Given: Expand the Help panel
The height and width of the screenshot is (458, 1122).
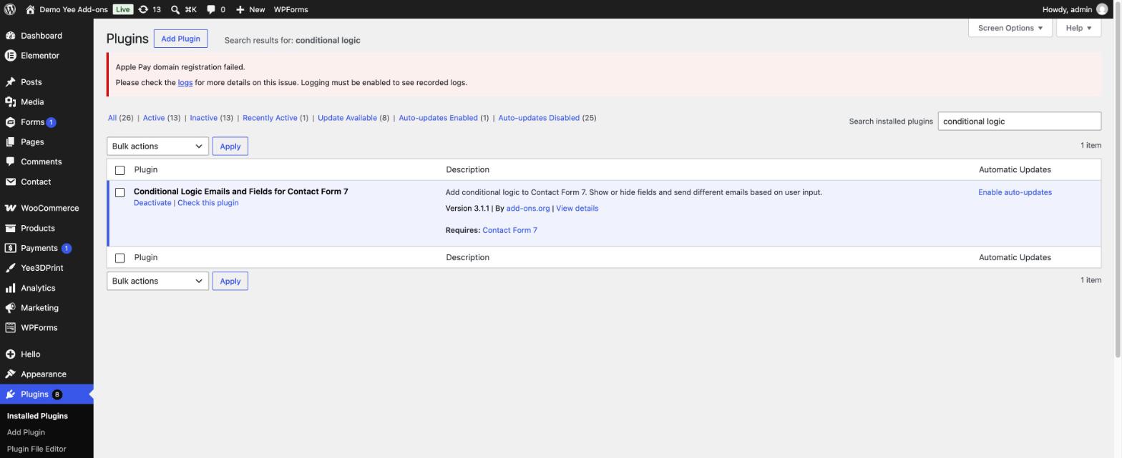Looking at the screenshot, I should click(x=1078, y=28).
